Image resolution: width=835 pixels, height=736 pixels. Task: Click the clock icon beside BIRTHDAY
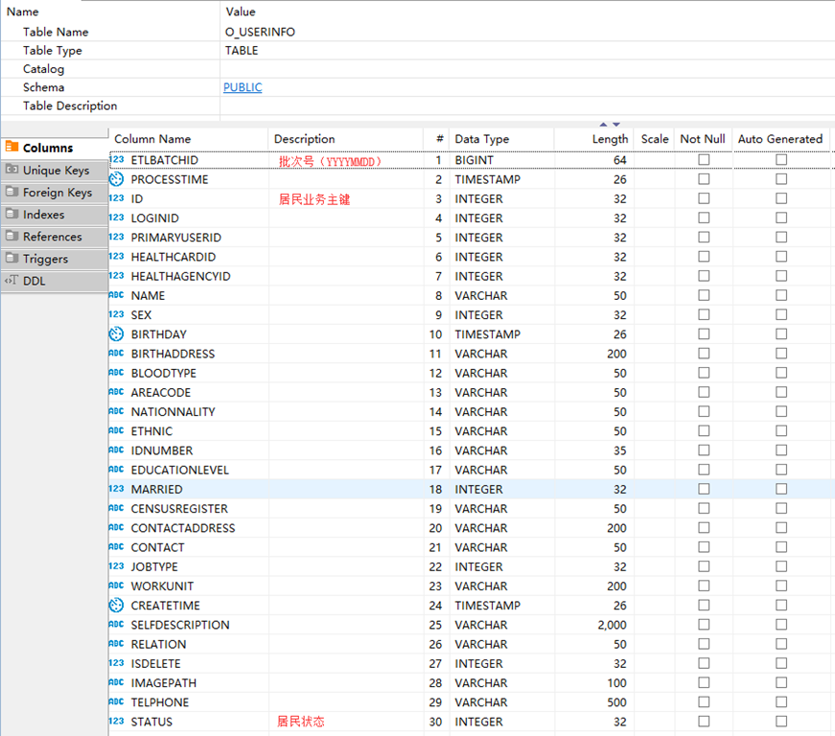coord(116,334)
